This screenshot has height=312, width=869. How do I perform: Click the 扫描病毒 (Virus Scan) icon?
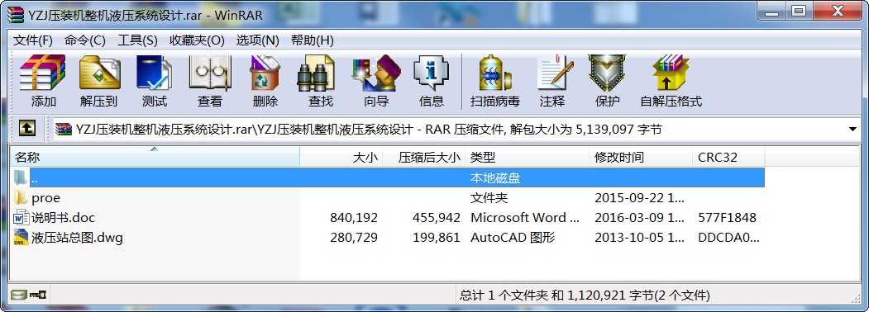[495, 73]
